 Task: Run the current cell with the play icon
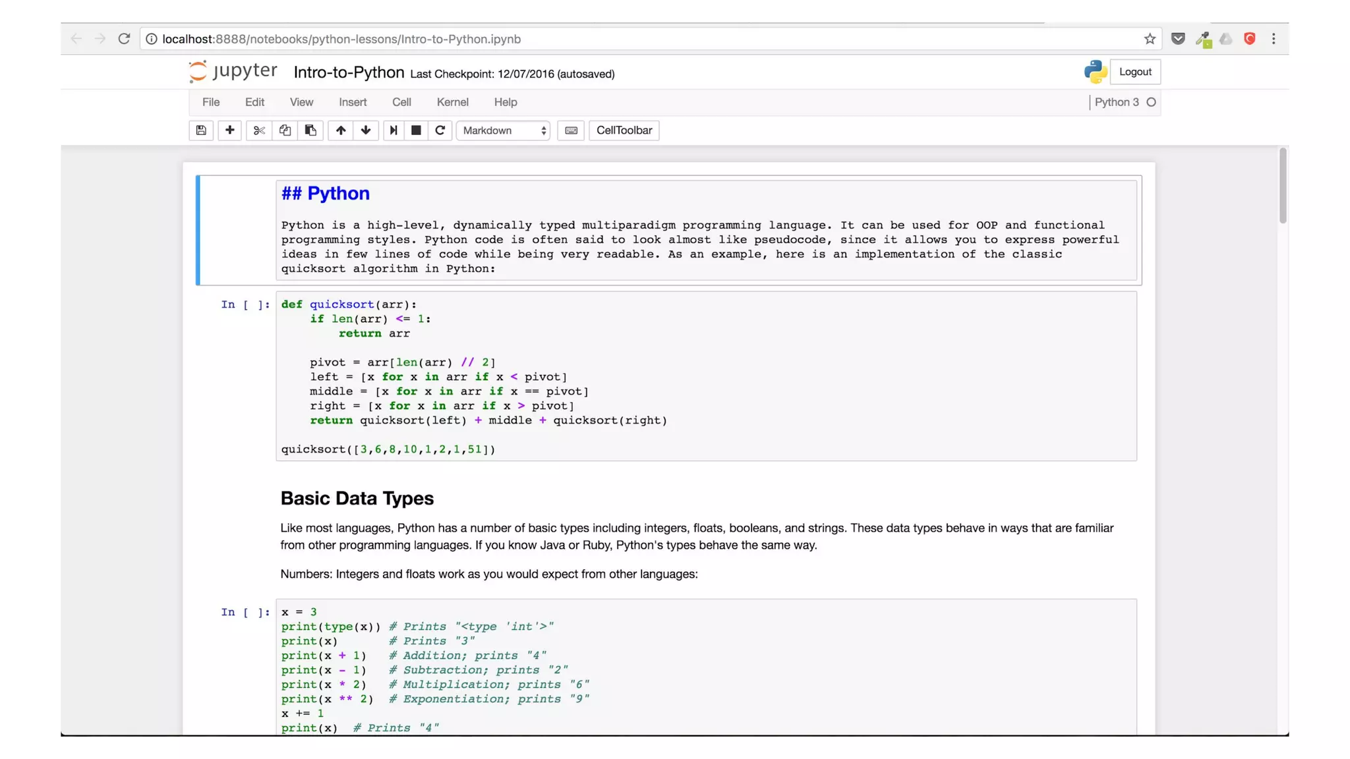click(x=394, y=130)
